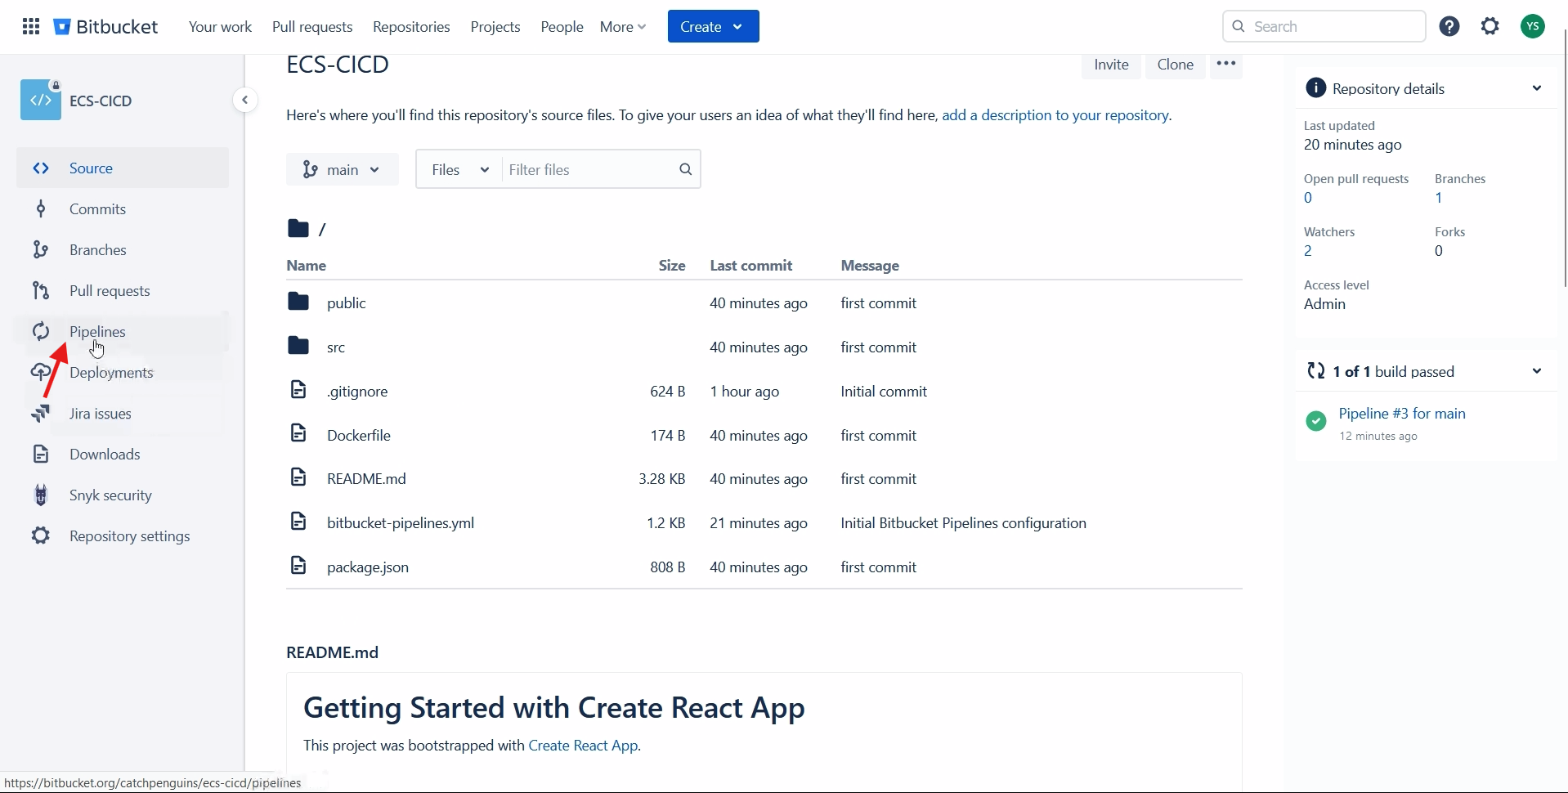Open Source in the sidebar
Image resolution: width=1568 pixels, height=793 pixels.
123,168
